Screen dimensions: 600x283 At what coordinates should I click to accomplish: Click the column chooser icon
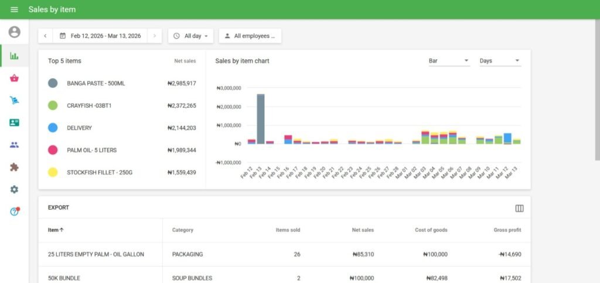coord(519,208)
